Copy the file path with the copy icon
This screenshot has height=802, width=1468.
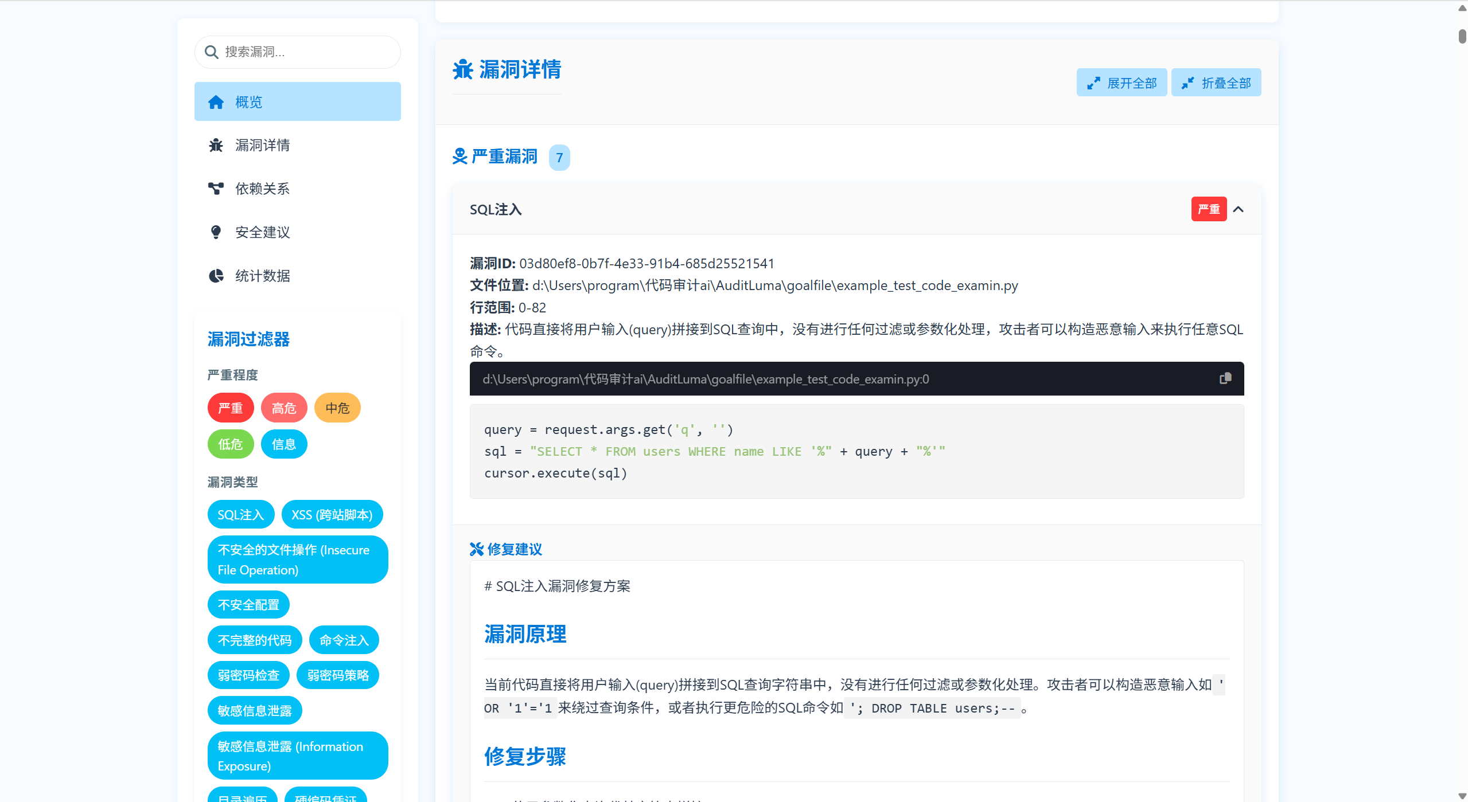coord(1225,378)
